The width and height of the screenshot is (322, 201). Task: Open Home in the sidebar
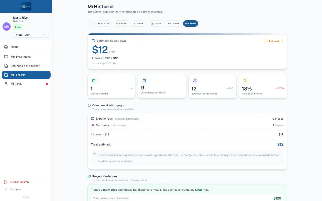[x=26, y=47]
